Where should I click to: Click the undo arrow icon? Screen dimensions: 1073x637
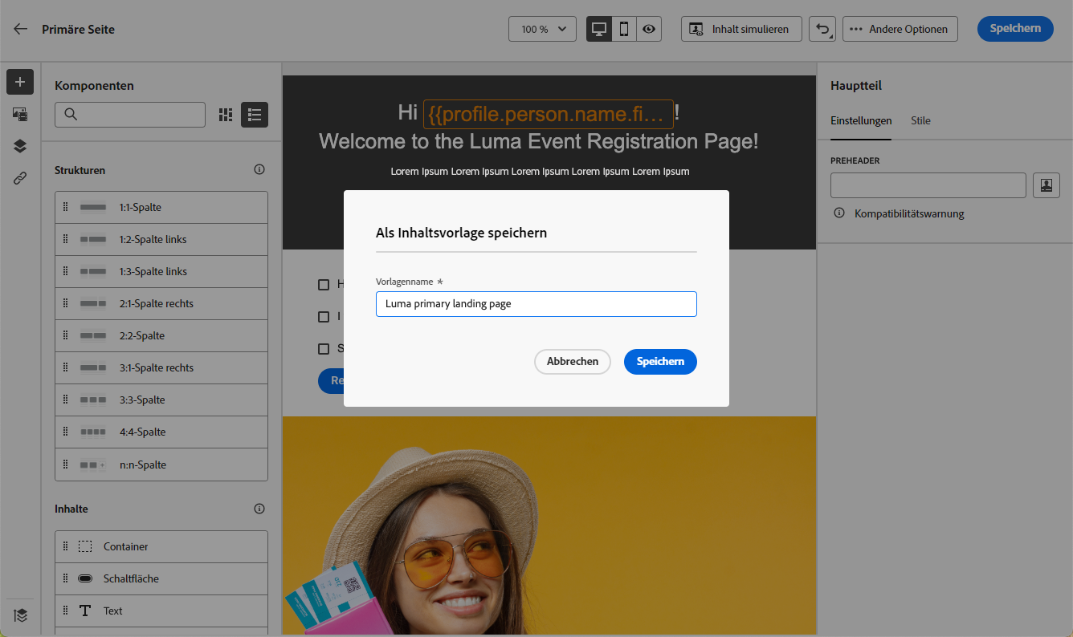(x=822, y=29)
